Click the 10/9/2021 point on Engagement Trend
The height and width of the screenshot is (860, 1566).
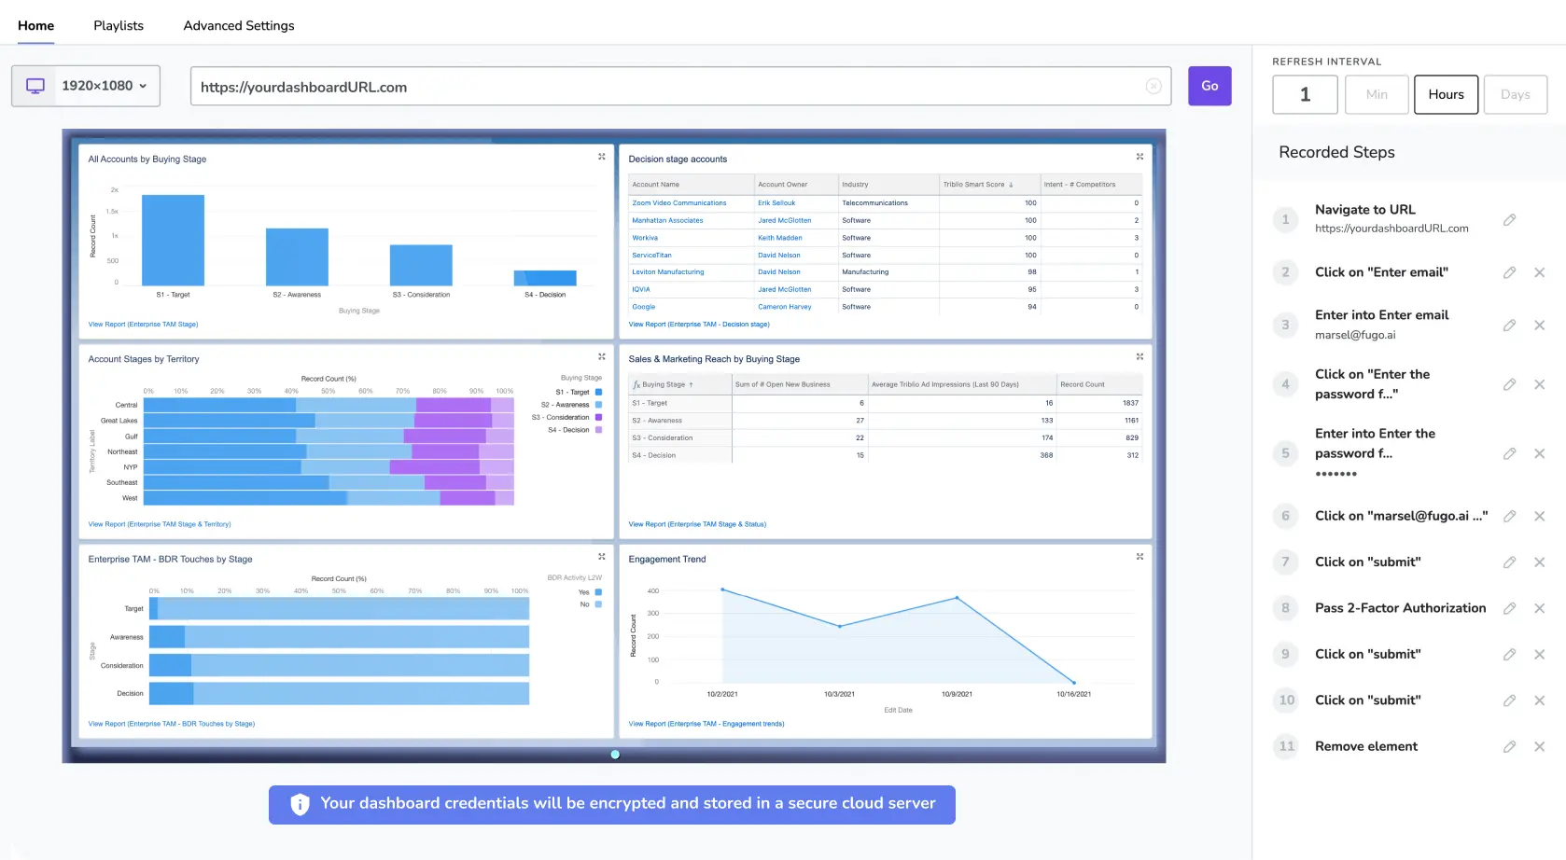[957, 597]
